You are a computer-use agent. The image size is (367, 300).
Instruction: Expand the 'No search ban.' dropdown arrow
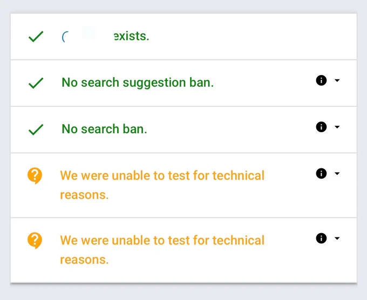point(337,127)
